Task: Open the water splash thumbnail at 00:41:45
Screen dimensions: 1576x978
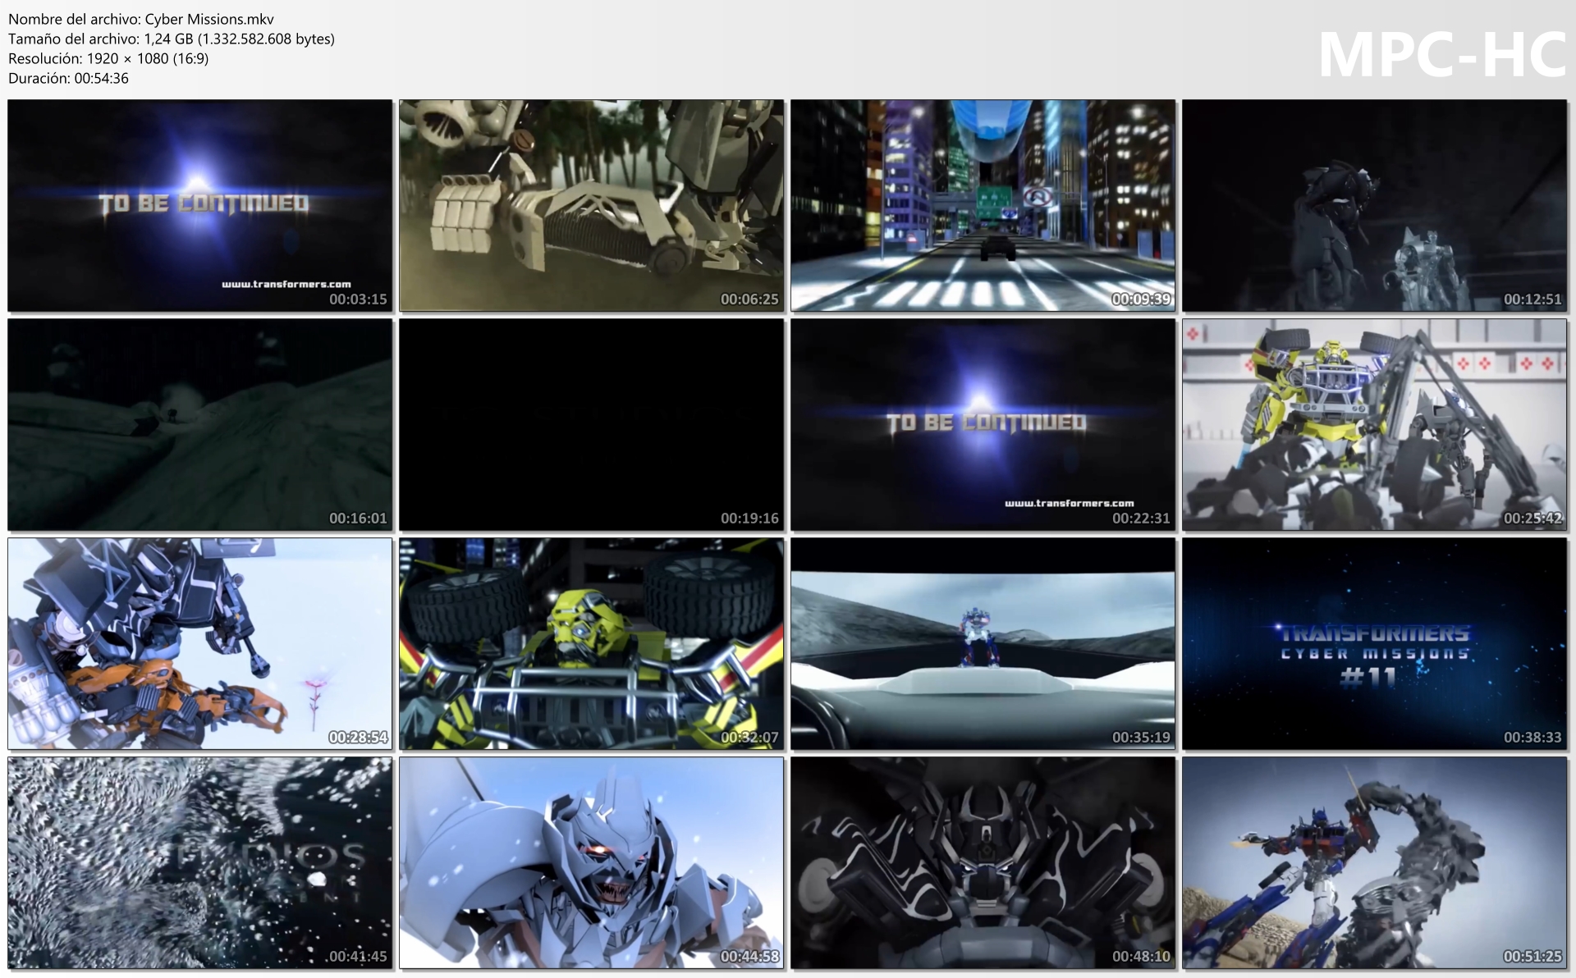Action: coord(199,862)
